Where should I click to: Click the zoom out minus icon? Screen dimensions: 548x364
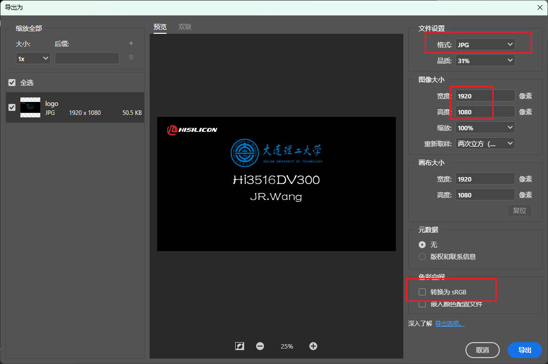pos(260,346)
